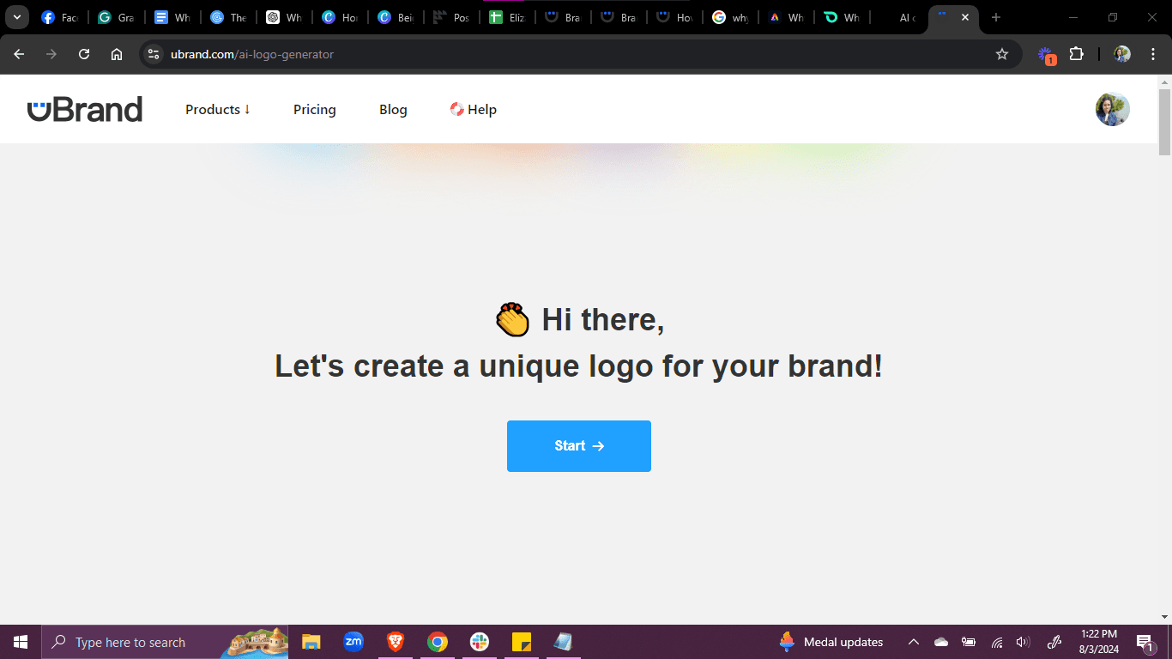This screenshot has height=659, width=1172.
Task: Open Chrome three-dot menu
Action: 1152,54
